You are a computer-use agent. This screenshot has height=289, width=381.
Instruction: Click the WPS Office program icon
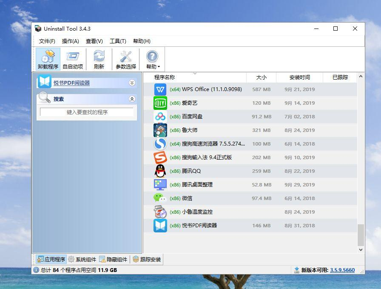pos(160,89)
